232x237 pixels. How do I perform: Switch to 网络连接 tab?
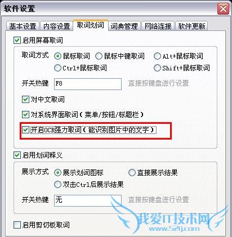point(158,26)
